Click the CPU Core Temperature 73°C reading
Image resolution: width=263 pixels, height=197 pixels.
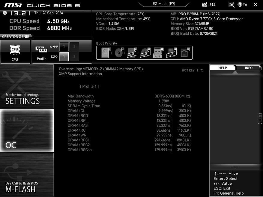point(120,14)
